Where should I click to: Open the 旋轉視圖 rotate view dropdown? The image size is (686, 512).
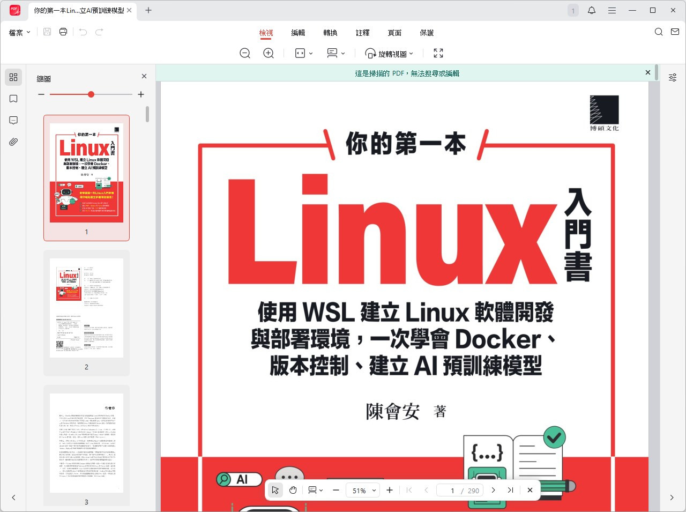[389, 54]
